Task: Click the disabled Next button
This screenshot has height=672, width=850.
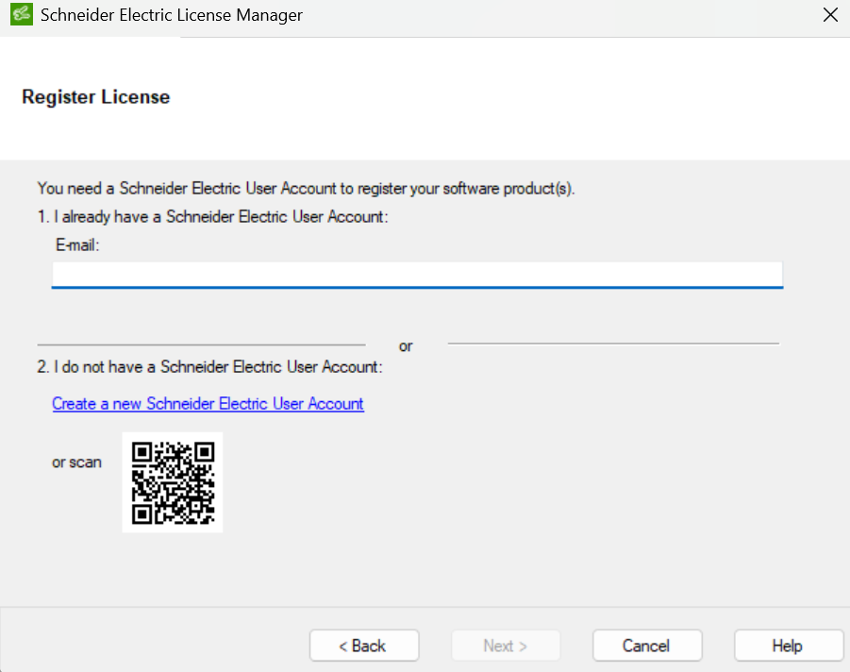Action: [x=506, y=646]
